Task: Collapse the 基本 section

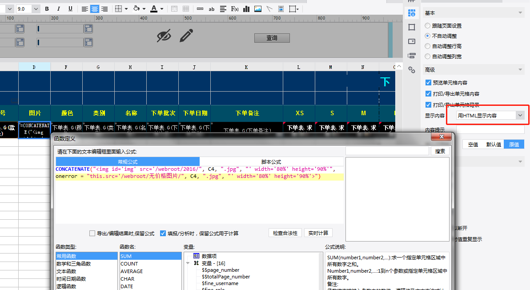Action: [x=520, y=13]
